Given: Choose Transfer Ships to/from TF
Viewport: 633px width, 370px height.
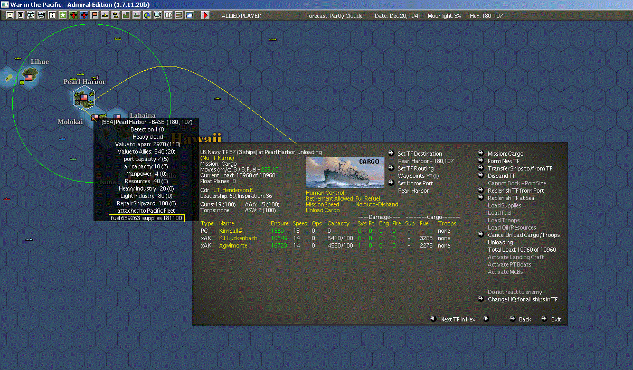Looking at the screenshot, I should (520, 169).
